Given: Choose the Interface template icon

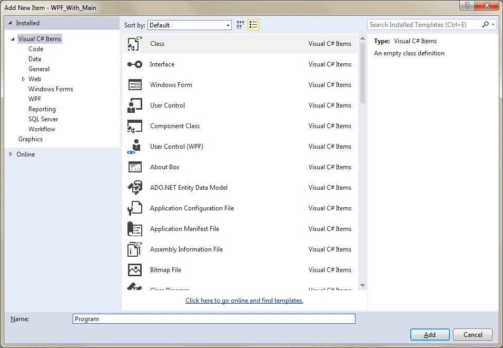Looking at the screenshot, I should tap(134, 64).
